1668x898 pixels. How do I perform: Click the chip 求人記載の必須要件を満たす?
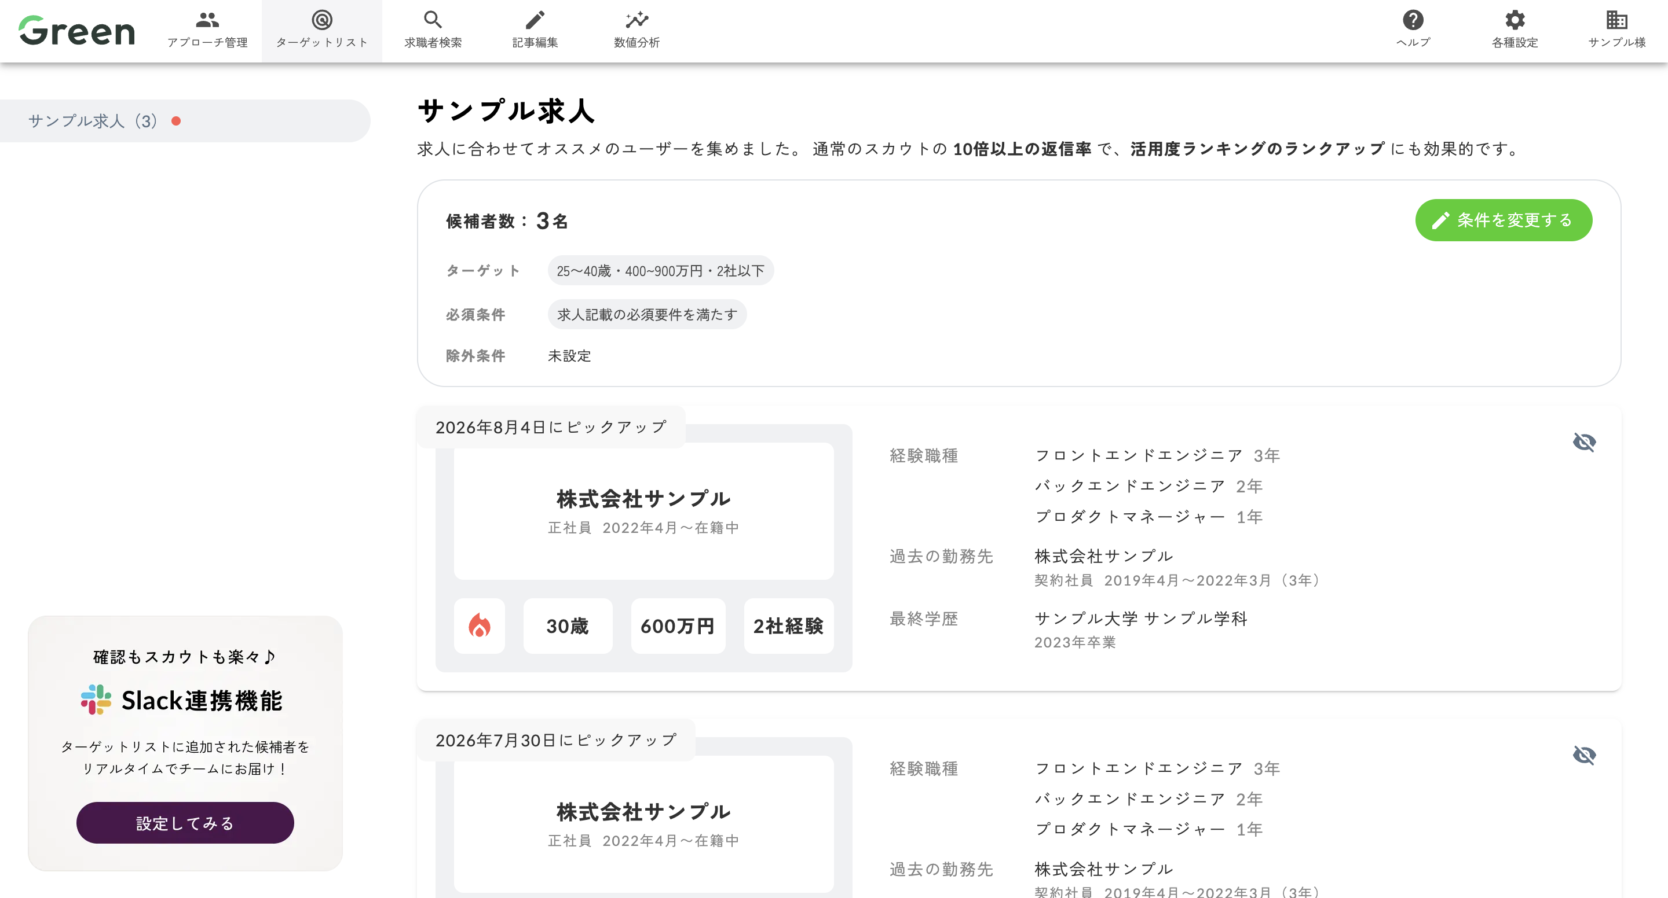pos(647,314)
